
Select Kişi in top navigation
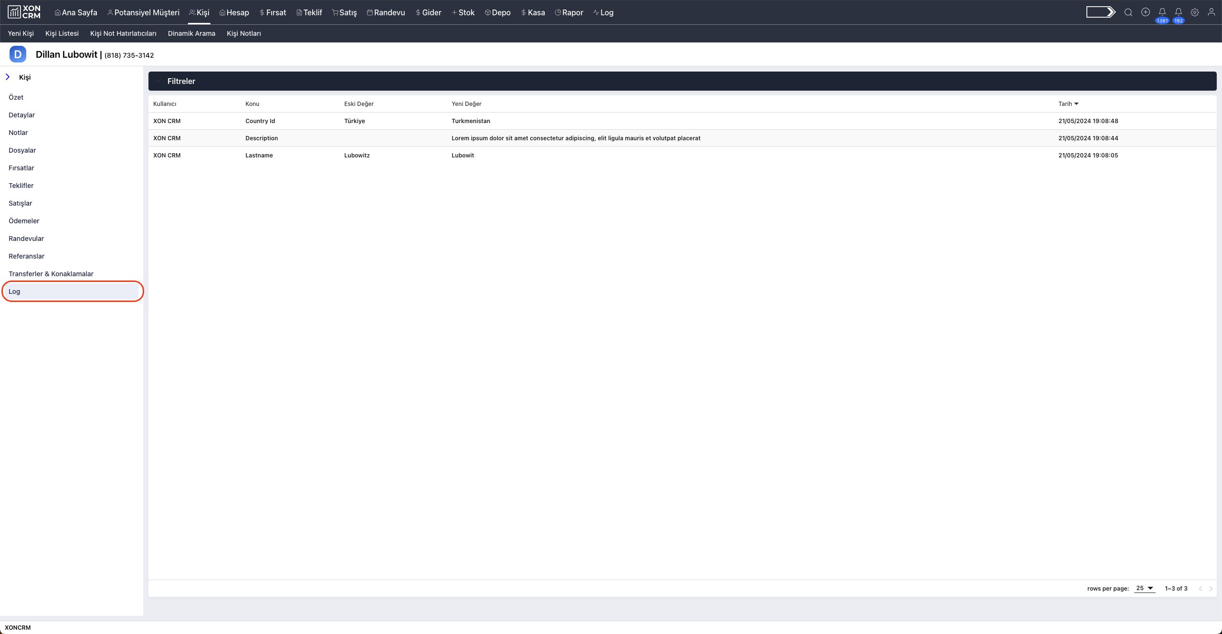[x=199, y=12]
